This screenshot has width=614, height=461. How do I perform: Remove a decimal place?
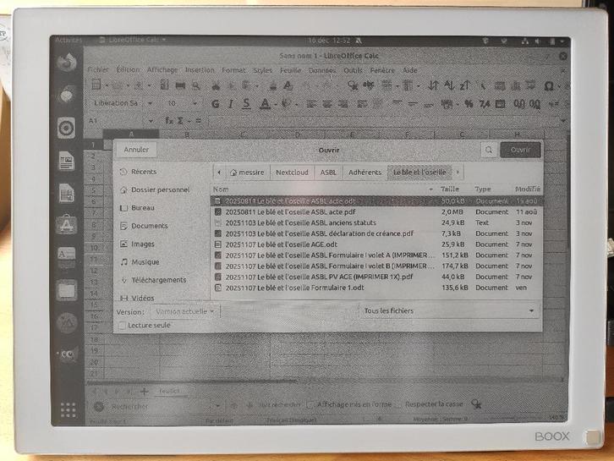click(535, 104)
